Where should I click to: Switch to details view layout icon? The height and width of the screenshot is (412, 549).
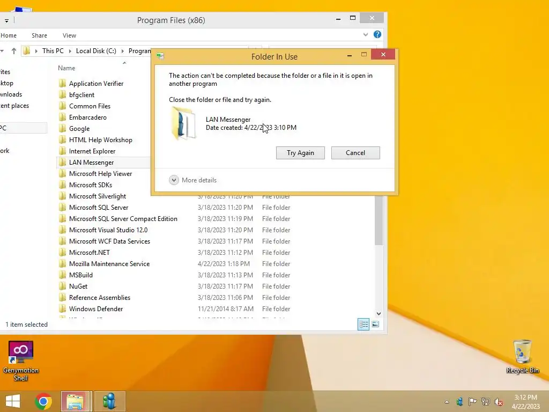(363, 324)
